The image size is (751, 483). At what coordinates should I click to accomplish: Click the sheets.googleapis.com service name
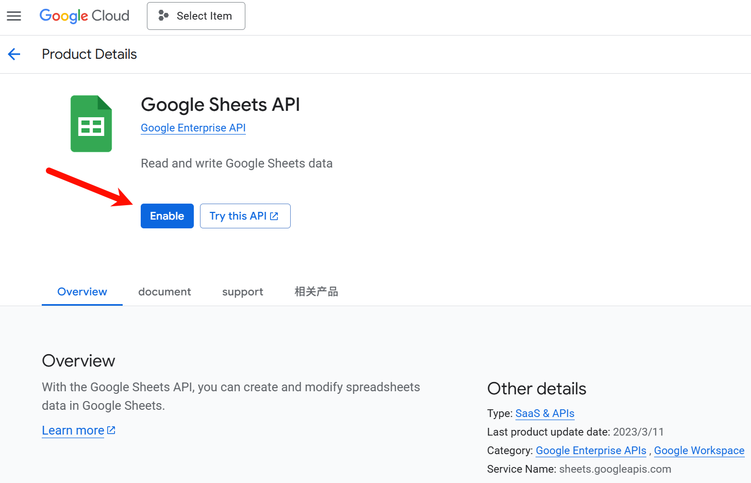click(x=615, y=469)
